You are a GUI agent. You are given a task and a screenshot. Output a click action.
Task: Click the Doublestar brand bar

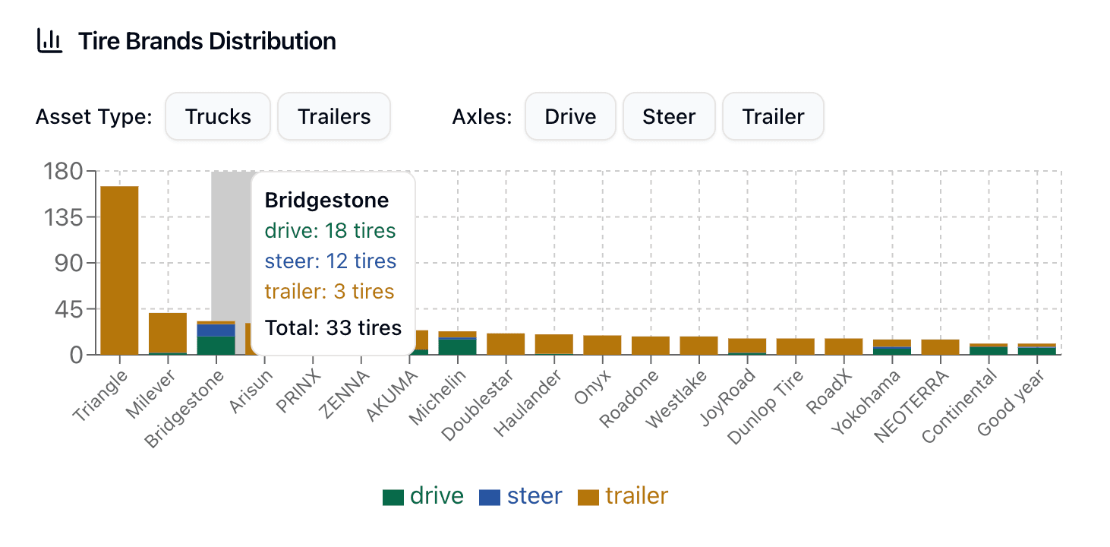point(506,344)
